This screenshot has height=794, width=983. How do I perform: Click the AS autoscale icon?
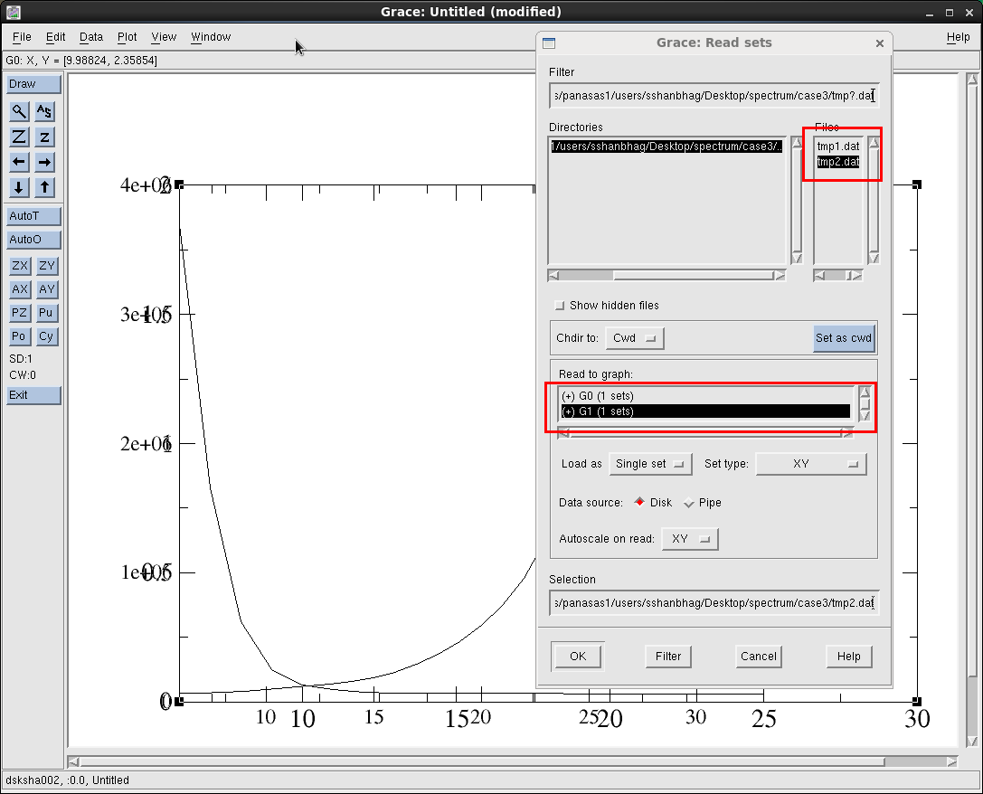pos(46,111)
